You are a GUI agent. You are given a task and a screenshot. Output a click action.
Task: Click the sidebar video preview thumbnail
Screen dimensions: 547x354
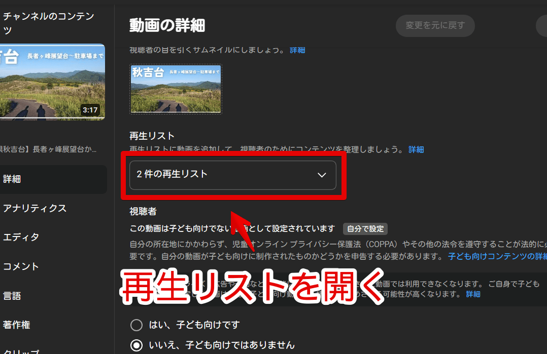coord(52,82)
